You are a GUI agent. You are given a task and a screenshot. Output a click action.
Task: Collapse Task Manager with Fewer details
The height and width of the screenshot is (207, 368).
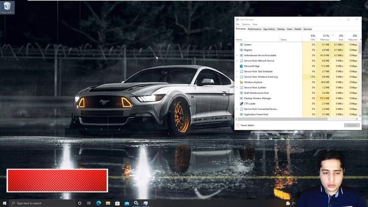tap(245, 125)
